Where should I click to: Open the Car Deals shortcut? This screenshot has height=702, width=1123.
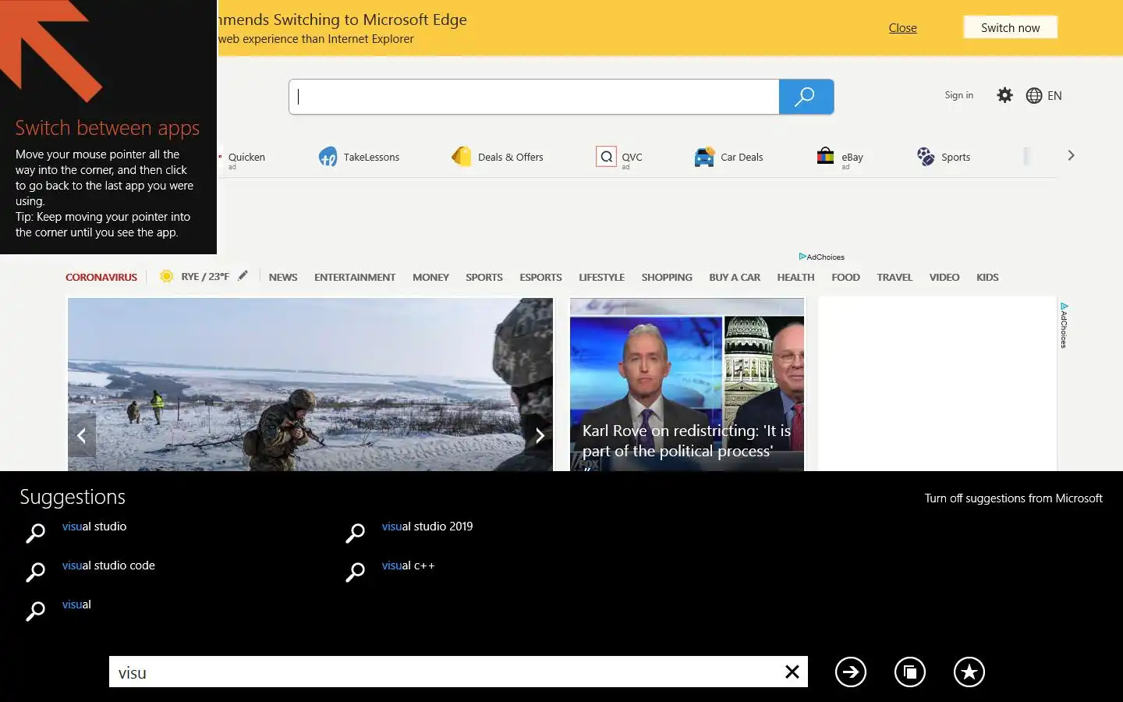728,157
